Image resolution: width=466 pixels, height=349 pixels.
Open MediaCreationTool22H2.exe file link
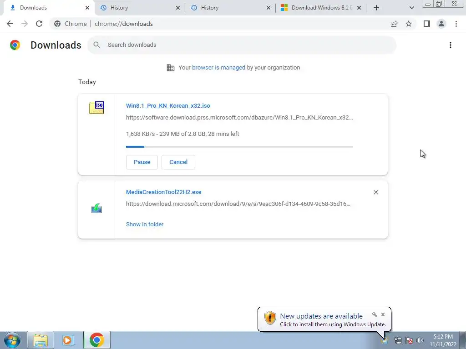pyautogui.click(x=163, y=192)
